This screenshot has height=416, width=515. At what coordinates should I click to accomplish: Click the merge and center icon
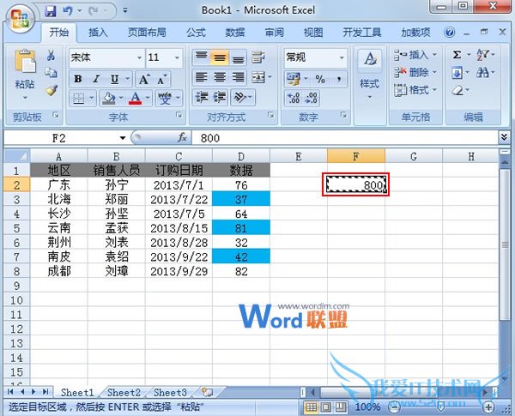coord(258,77)
